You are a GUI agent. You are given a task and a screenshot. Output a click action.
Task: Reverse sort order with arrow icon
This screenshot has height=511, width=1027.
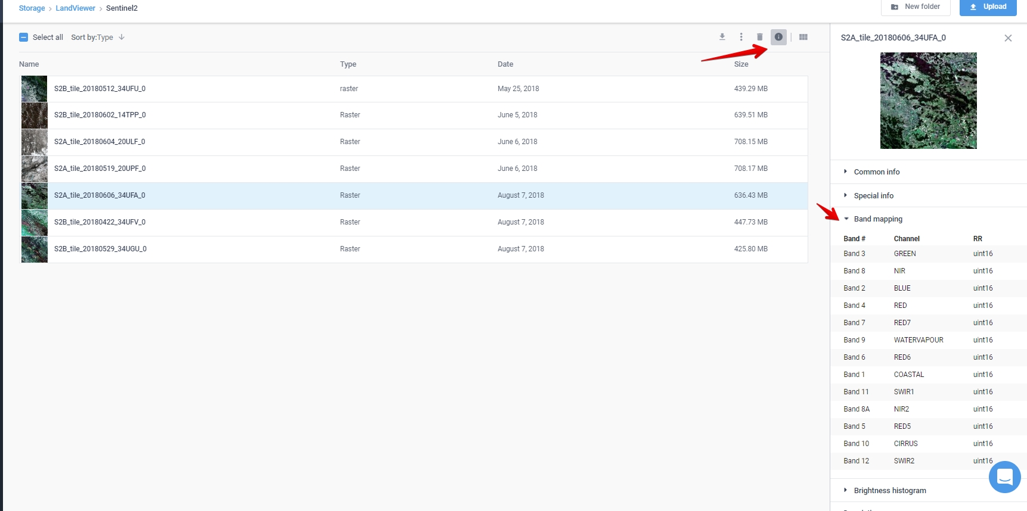(x=122, y=37)
